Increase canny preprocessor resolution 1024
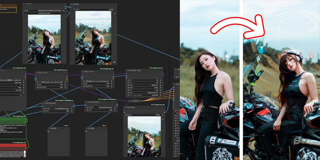The height and width of the screenshot is (160, 320). [72, 111]
